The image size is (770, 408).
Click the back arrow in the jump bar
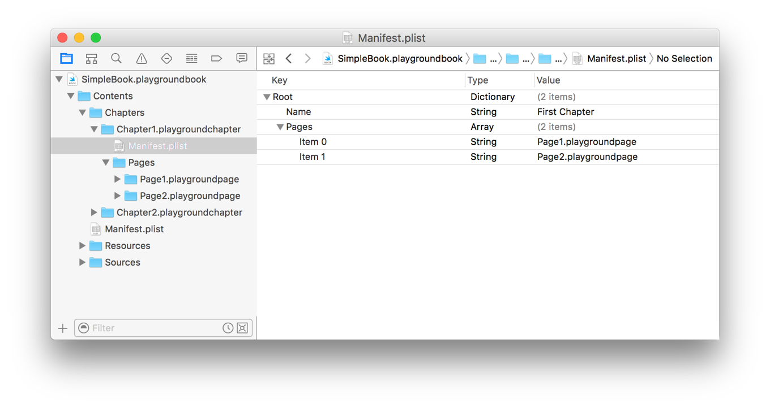[289, 58]
